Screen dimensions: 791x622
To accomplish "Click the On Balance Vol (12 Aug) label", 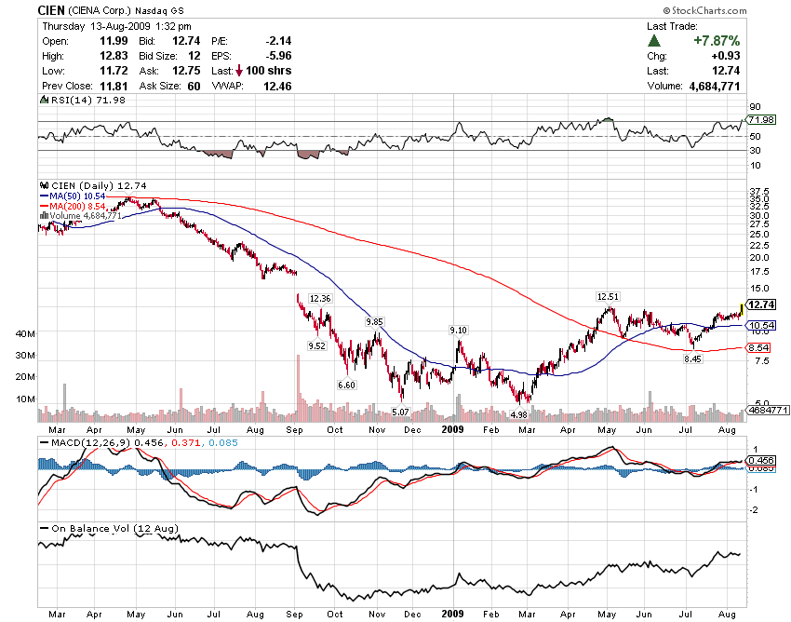I will coord(115,529).
